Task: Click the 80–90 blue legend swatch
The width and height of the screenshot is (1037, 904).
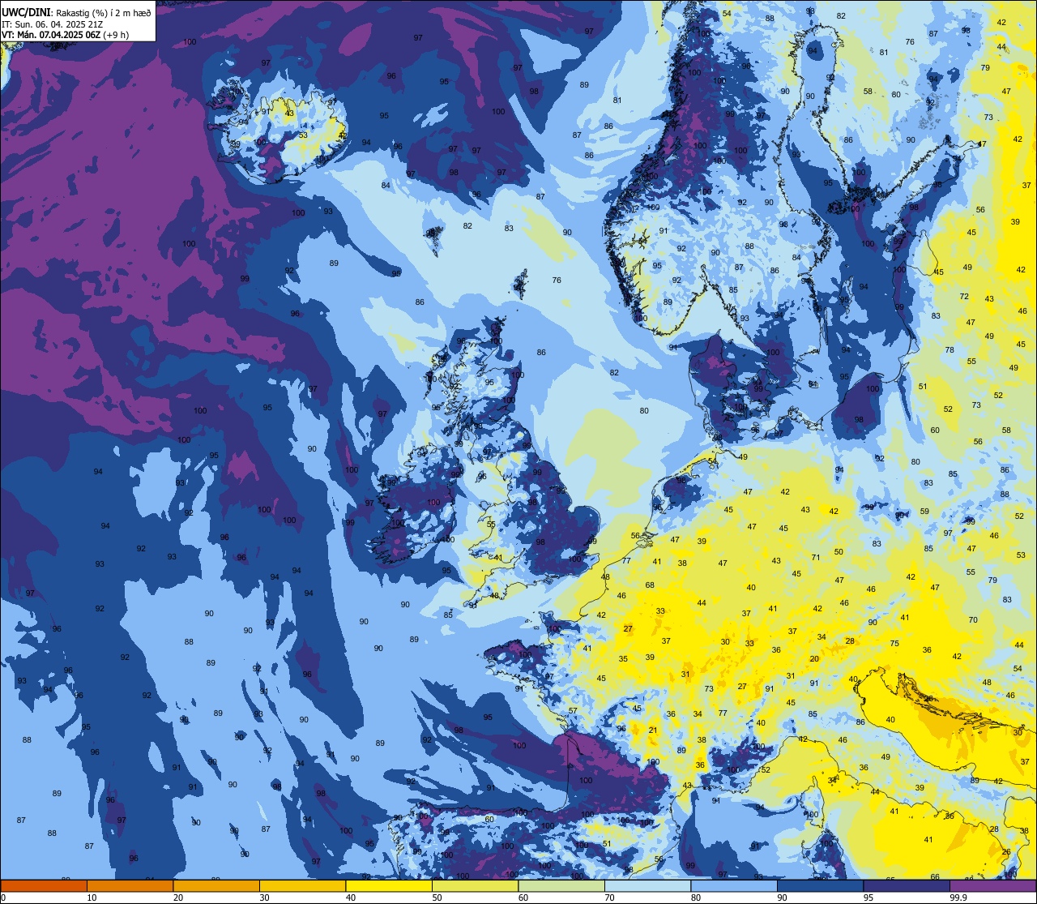Action: [734, 885]
